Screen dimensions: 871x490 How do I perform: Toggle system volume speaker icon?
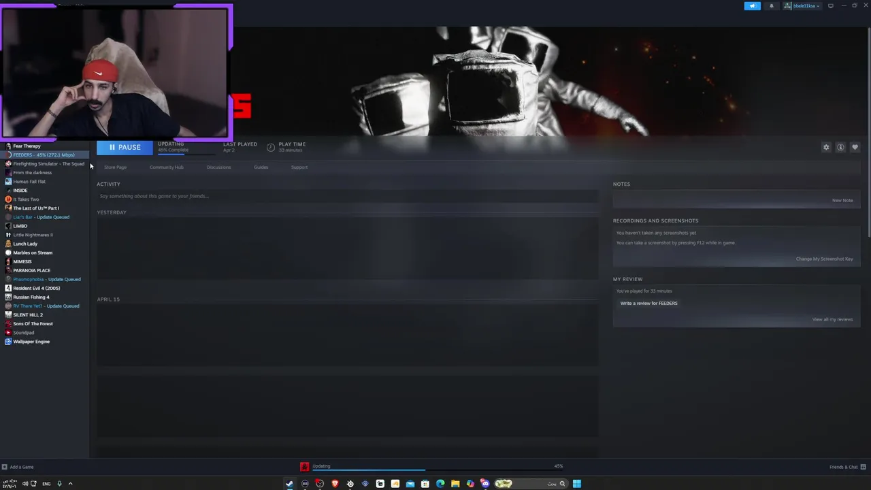pyautogui.click(x=25, y=484)
